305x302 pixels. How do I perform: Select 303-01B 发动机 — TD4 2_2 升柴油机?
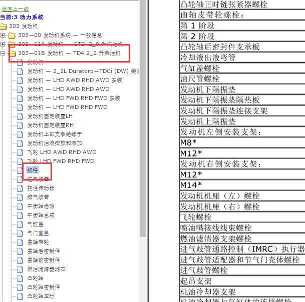click(x=69, y=53)
